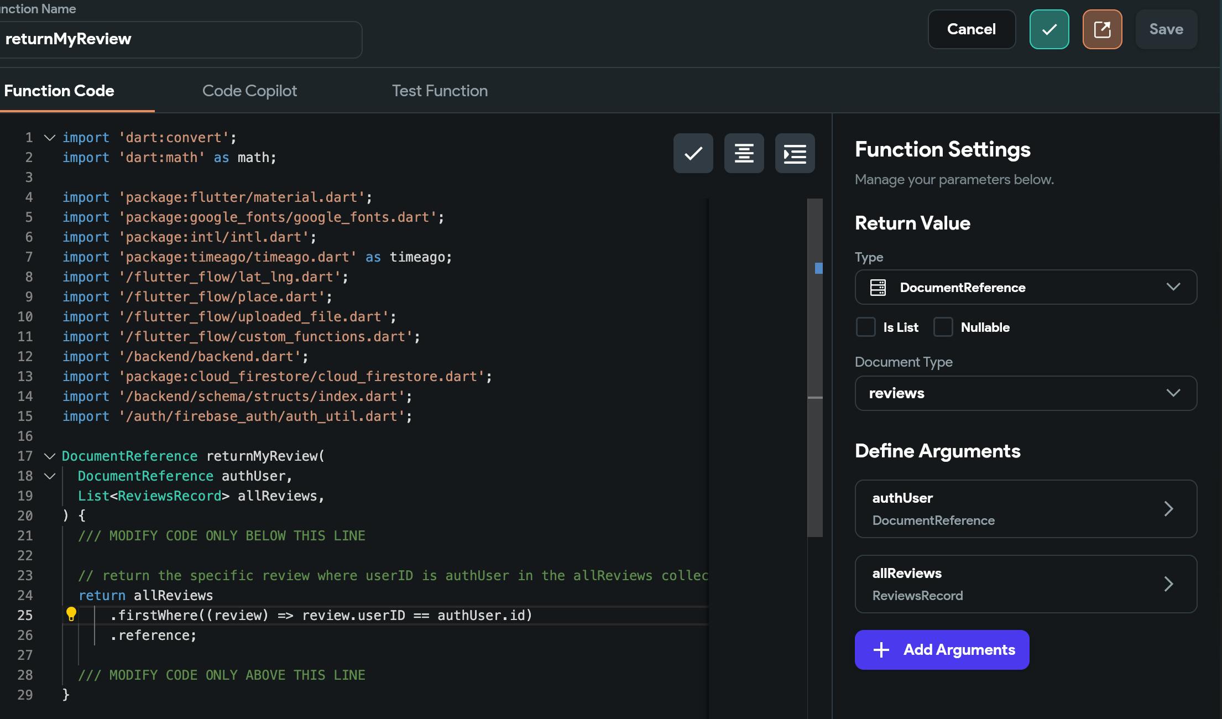Click the document icon in Type field
The image size is (1222, 719).
[878, 288]
